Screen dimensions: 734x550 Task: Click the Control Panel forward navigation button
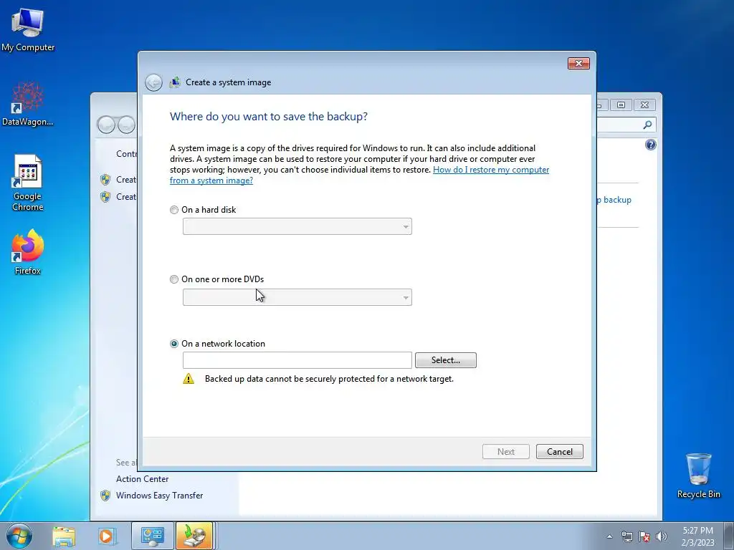tap(126, 125)
